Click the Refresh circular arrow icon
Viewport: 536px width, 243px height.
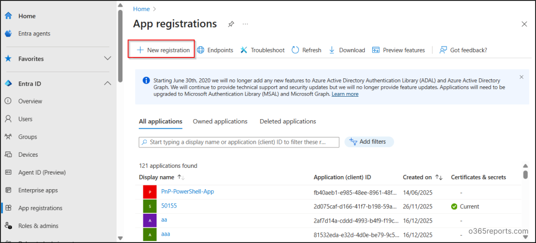[295, 50]
